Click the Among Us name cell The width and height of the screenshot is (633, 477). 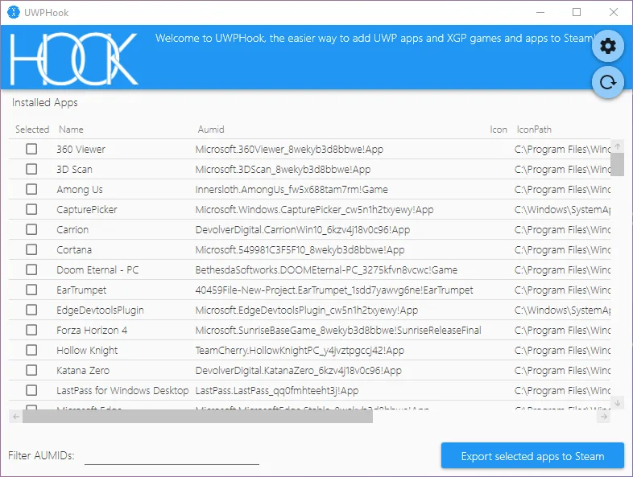click(80, 190)
